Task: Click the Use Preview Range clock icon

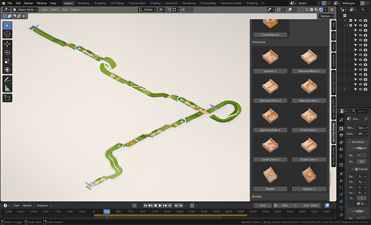Action: (x=275, y=206)
